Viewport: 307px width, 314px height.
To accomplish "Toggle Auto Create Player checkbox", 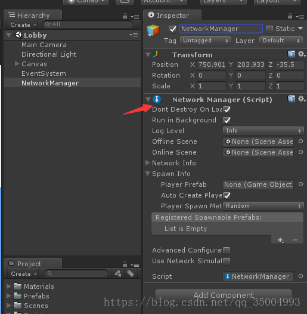I will pyautogui.click(x=227, y=195).
